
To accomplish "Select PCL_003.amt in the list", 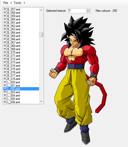I will 21,92.
